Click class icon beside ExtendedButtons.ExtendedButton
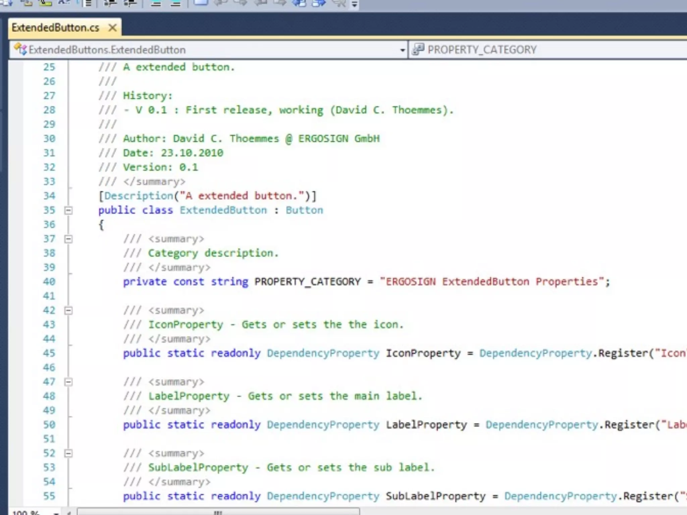 pyautogui.click(x=20, y=50)
